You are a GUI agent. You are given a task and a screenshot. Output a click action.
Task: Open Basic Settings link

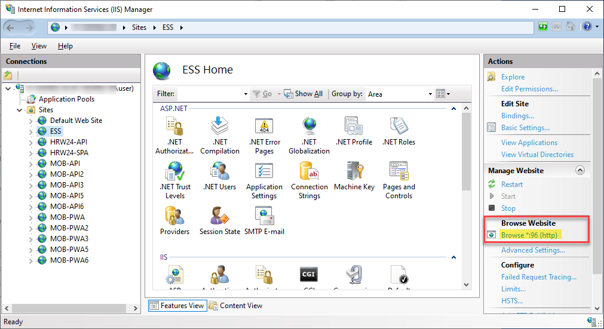525,128
